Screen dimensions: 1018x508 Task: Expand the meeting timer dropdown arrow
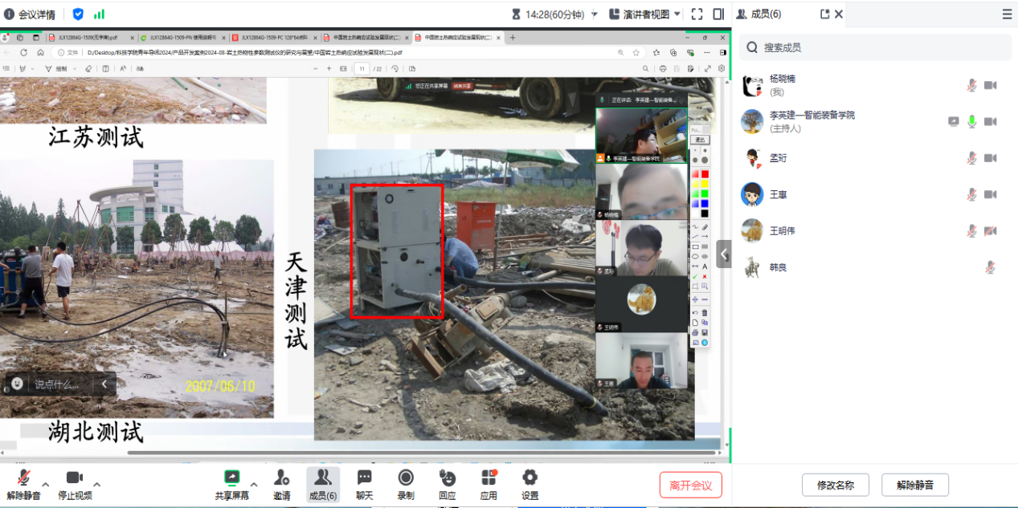pos(595,14)
